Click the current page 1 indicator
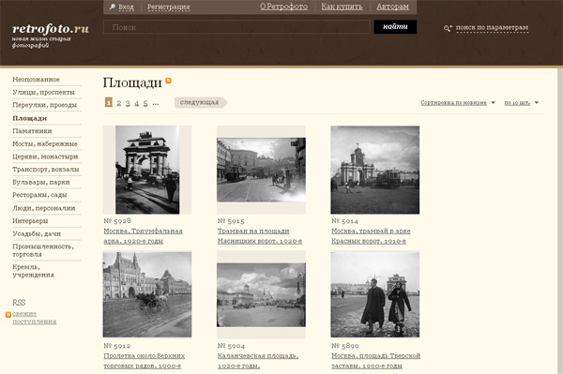Viewport: 563px width, 374px height. tap(109, 102)
